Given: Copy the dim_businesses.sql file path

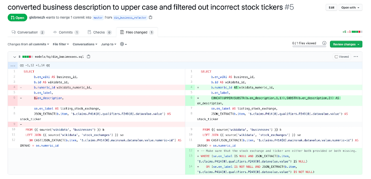Looking at the screenshot, I should (x=89, y=57).
